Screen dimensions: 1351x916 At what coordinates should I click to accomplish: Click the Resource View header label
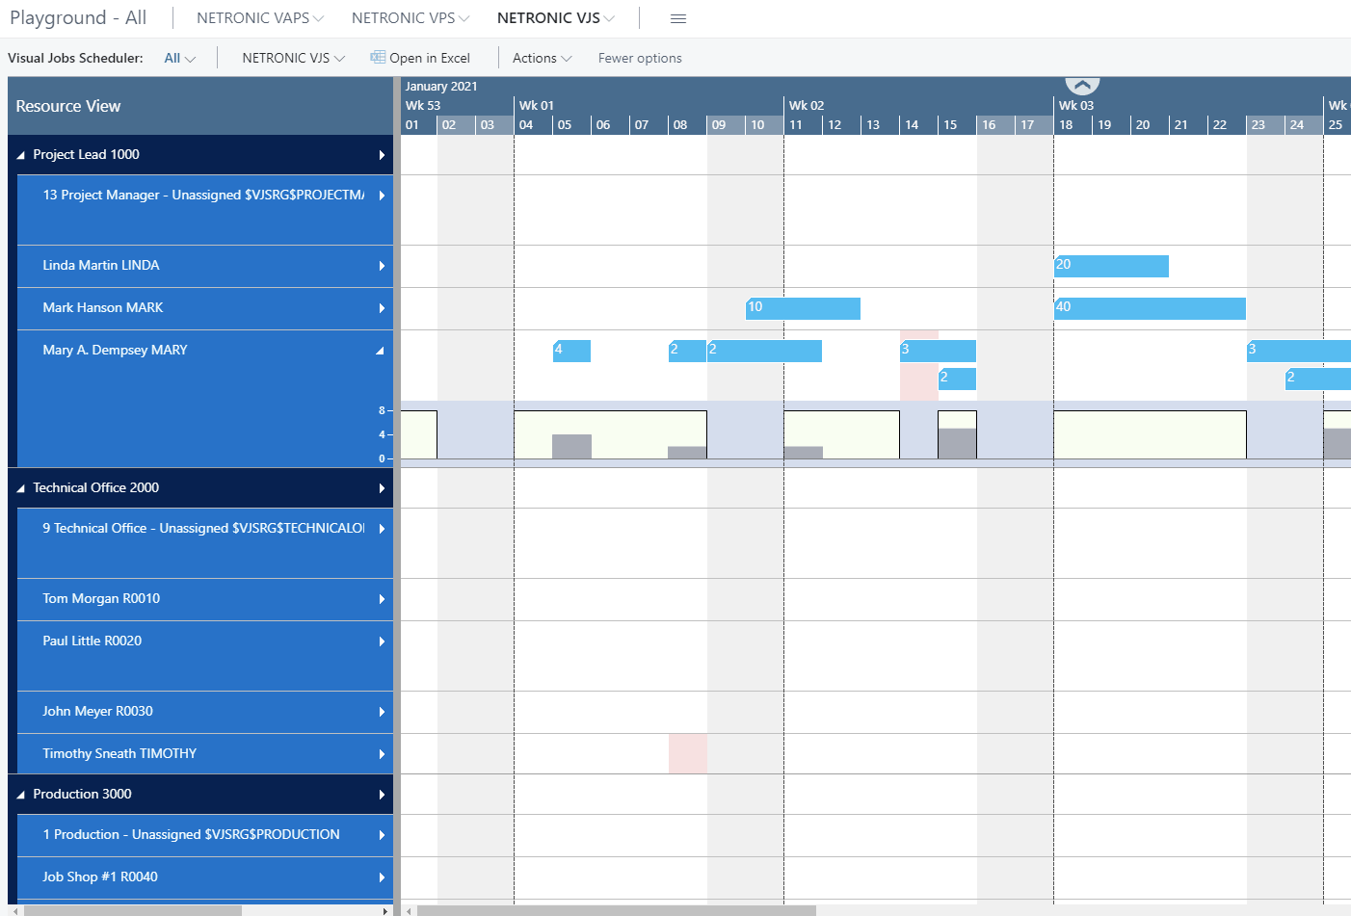pos(68,107)
